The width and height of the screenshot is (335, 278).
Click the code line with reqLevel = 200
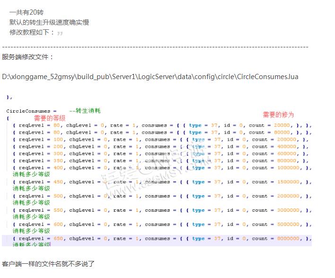(161, 147)
